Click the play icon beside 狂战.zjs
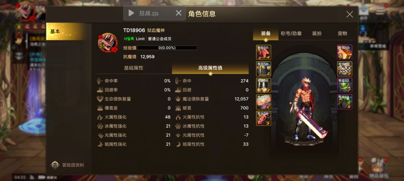 point(131,13)
